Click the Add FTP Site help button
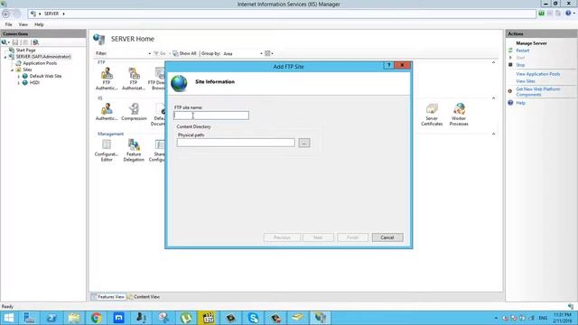 (x=388, y=66)
